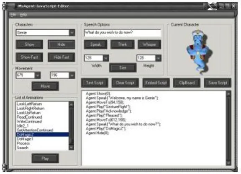Select LookLeftReturn in animations list
The height and width of the screenshot is (174, 241).
point(42,104)
